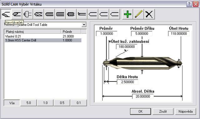The height and width of the screenshot is (119, 200).
Task: Choose the reamer tool icon with horizontal lines
Action: tap(60, 14)
